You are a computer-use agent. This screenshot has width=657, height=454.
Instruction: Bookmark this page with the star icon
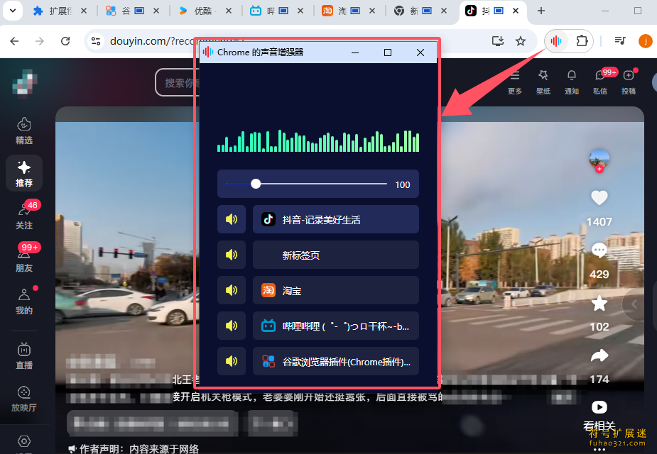[521, 41]
